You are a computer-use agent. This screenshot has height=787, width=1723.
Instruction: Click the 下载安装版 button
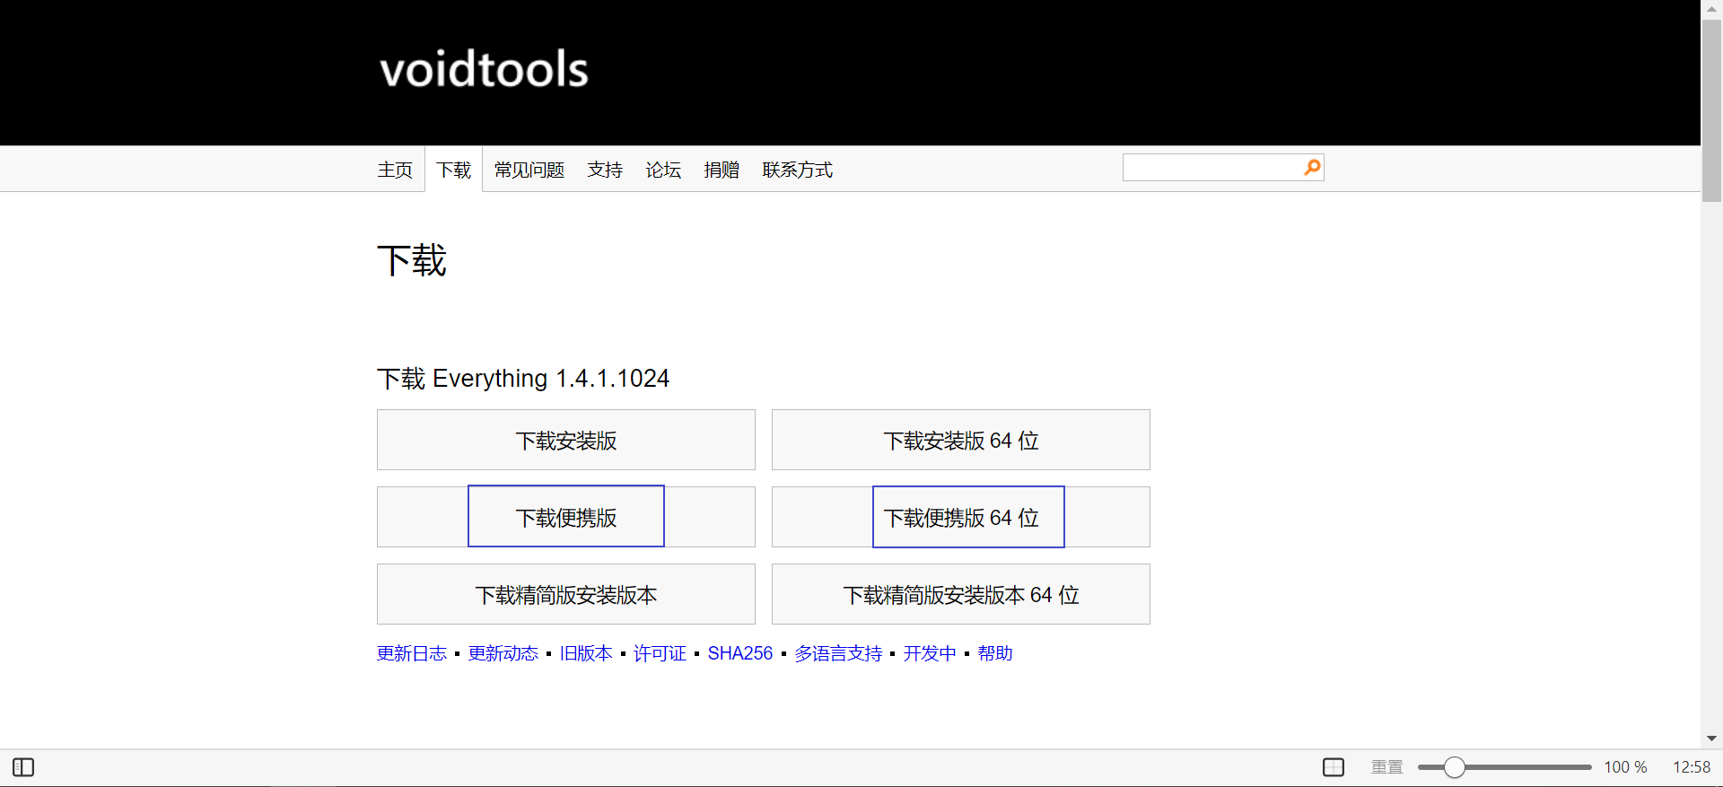[x=566, y=440]
